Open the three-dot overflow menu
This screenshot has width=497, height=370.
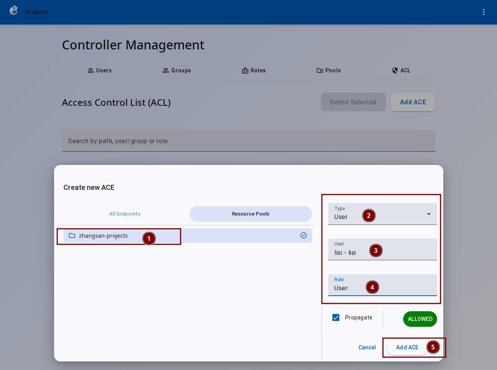tap(484, 12)
